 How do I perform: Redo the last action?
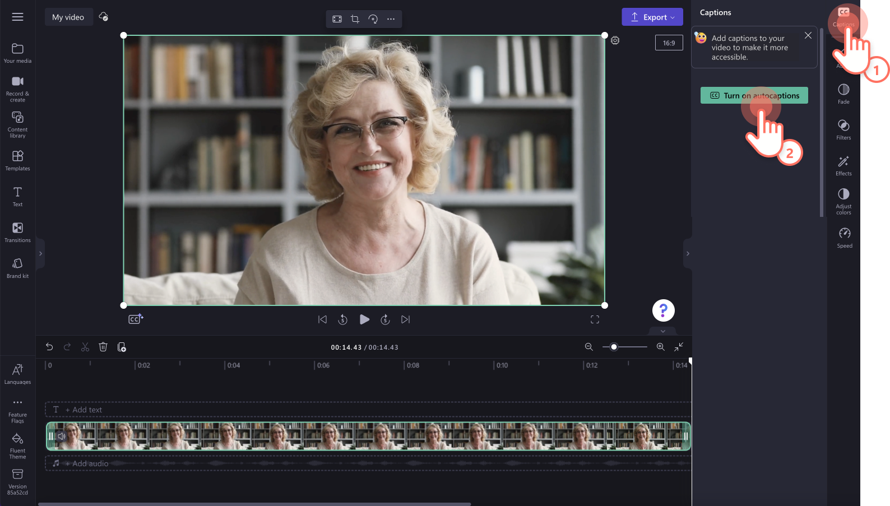[67, 347]
